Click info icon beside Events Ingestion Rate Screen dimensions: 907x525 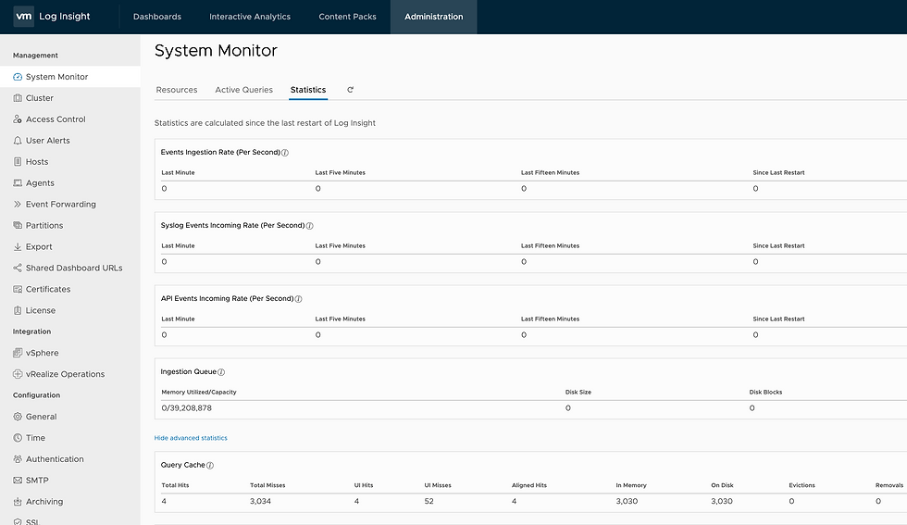point(285,153)
